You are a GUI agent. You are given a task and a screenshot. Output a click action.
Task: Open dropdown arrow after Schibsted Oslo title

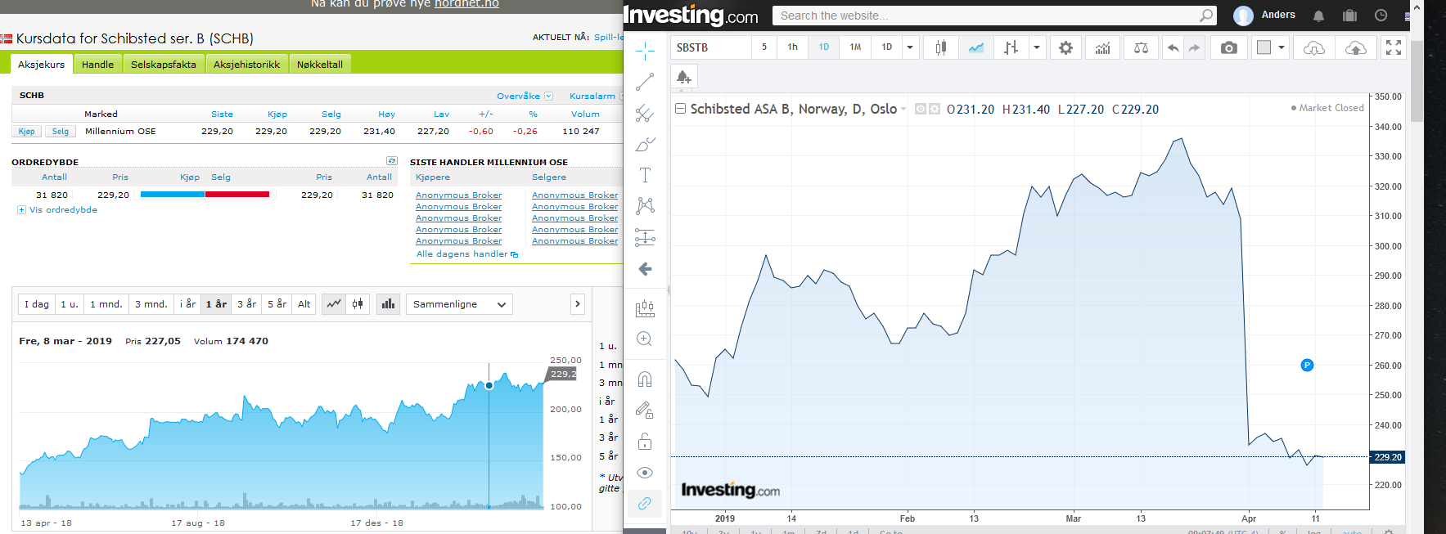(x=903, y=110)
